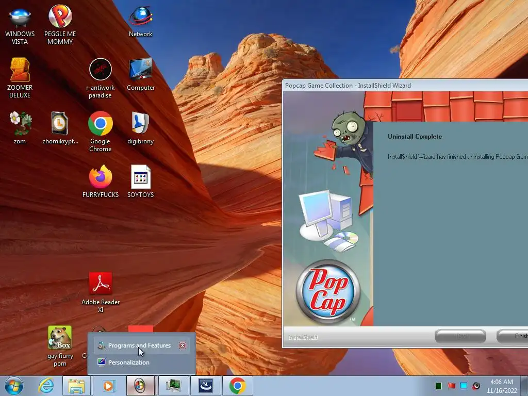Click the cyan monitor tray icon
The image size is (528, 396).
click(x=464, y=386)
